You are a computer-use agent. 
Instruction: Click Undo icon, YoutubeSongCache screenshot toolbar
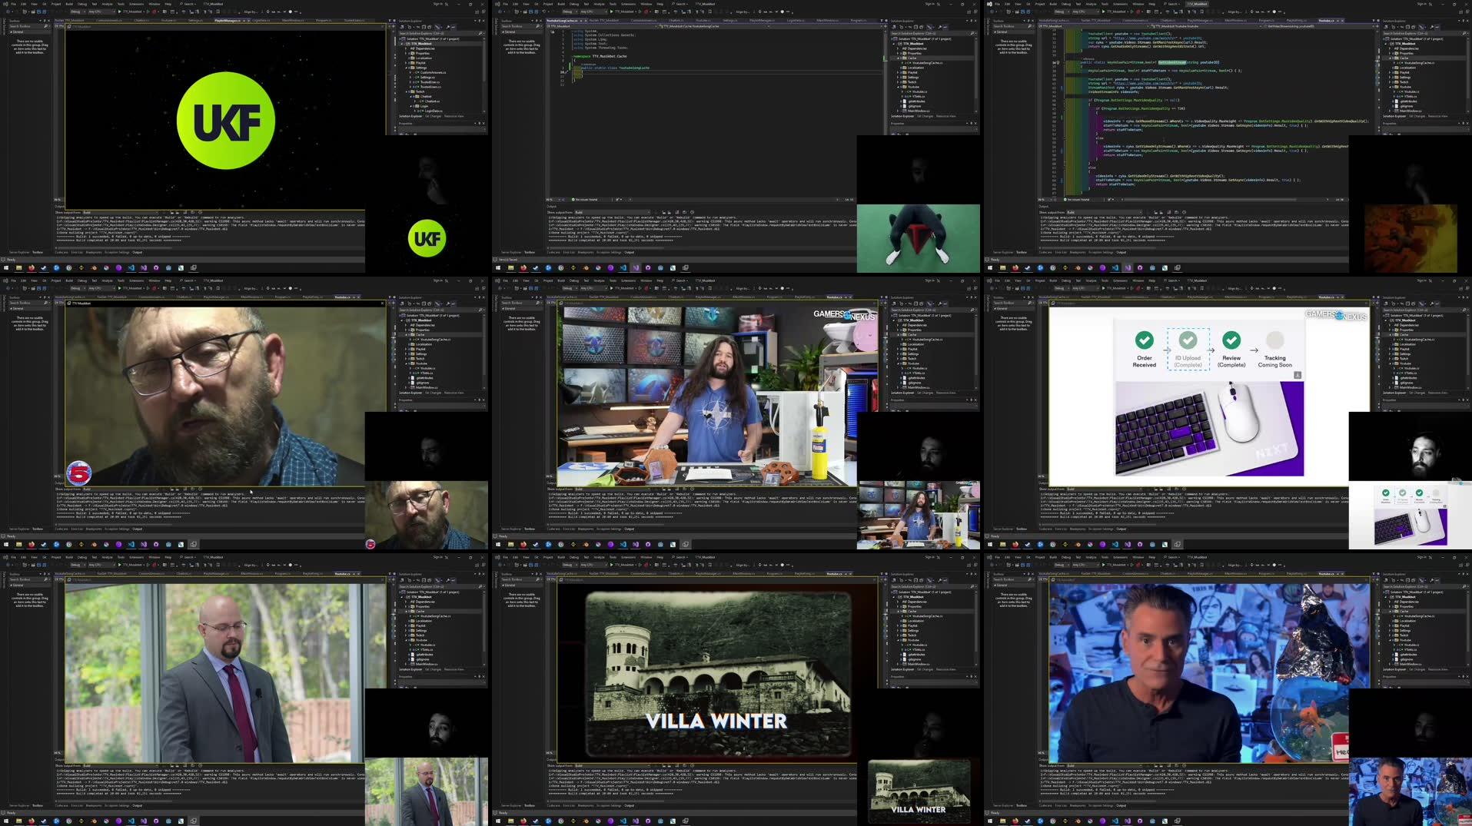[544, 12]
